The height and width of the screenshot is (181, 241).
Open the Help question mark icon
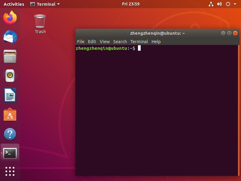[x=10, y=134]
